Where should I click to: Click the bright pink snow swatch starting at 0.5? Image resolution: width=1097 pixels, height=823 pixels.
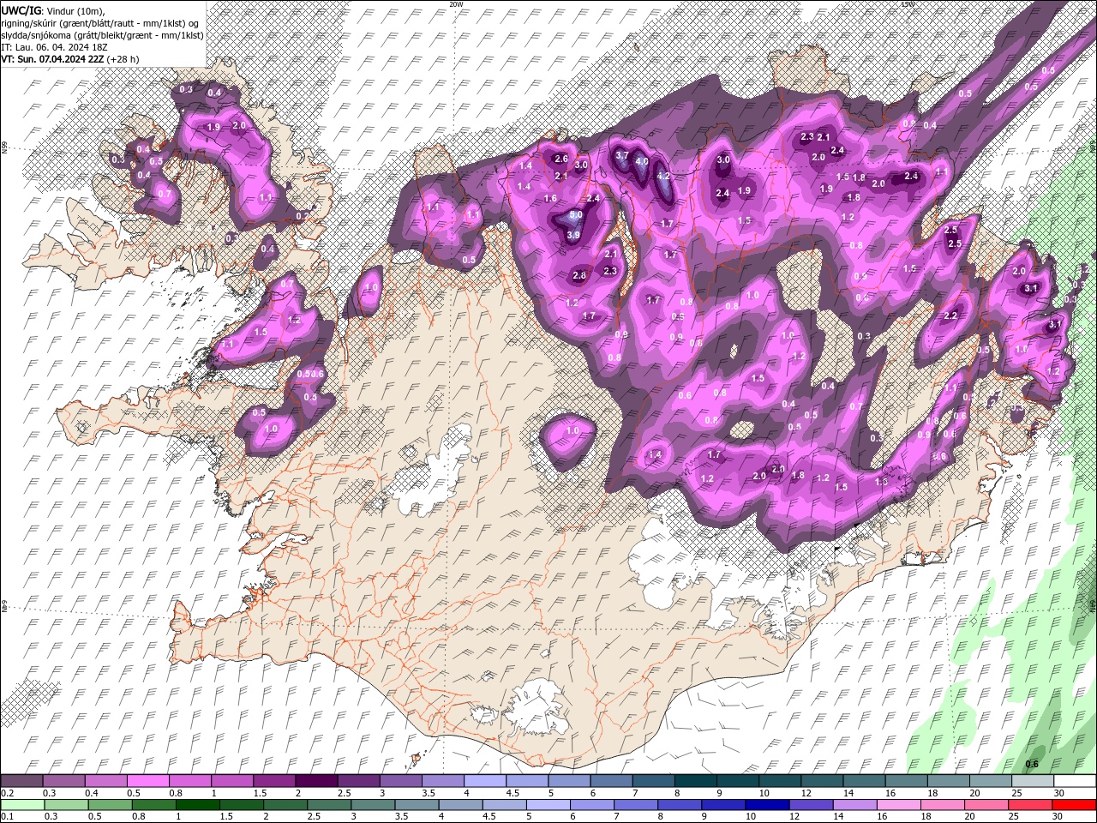click(x=147, y=781)
